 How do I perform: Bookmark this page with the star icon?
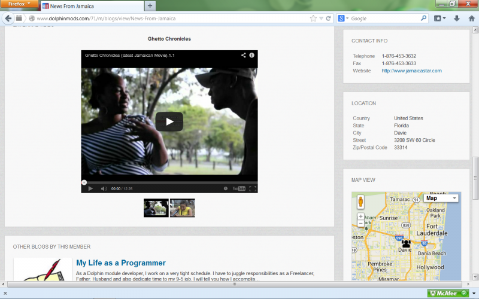(313, 19)
